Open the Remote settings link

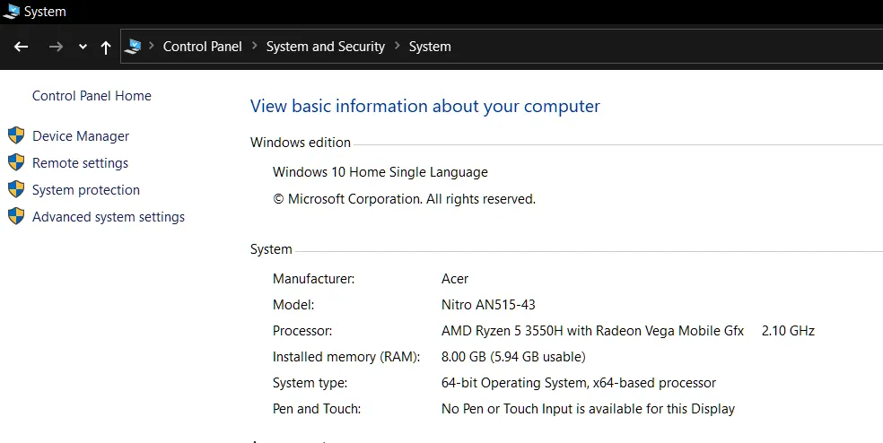click(80, 163)
